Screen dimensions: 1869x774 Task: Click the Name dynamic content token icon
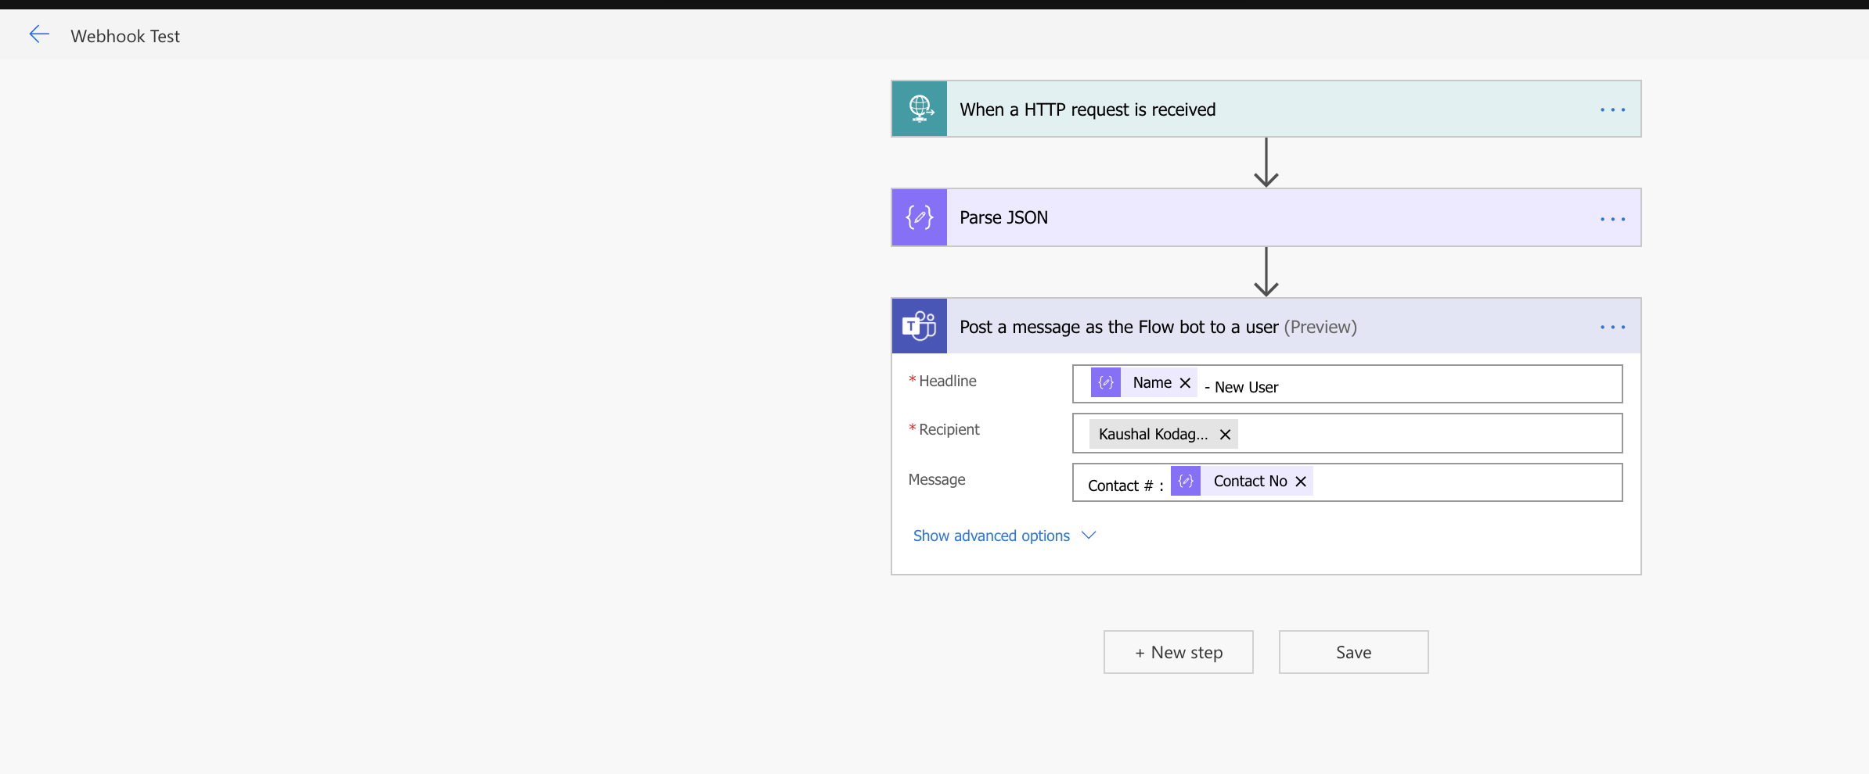(1106, 383)
